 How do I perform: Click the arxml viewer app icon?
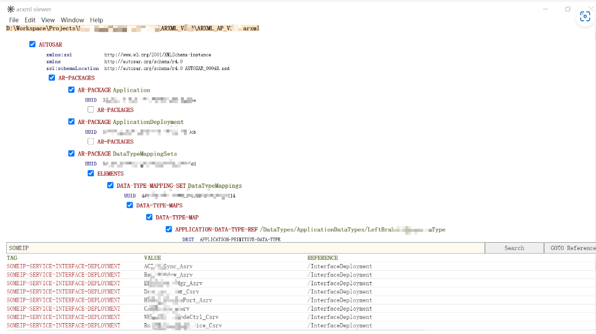point(10,9)
